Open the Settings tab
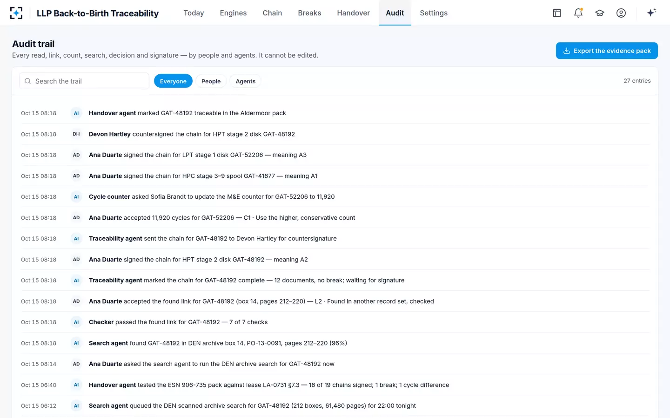 pos(434,13)
